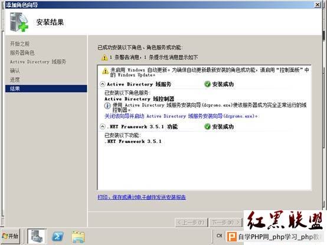This screenshot has height=245, width=327.
Task: Click the CH language indicator in taskbar
Action: click(x=219, y=236)
